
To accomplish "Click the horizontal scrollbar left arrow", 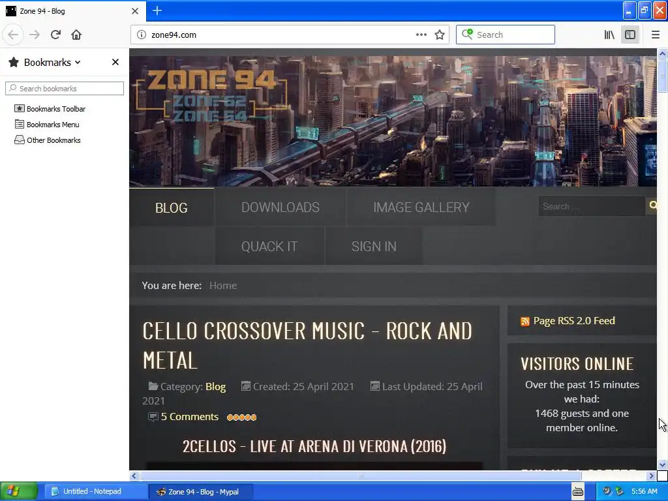I will point(134,476).
